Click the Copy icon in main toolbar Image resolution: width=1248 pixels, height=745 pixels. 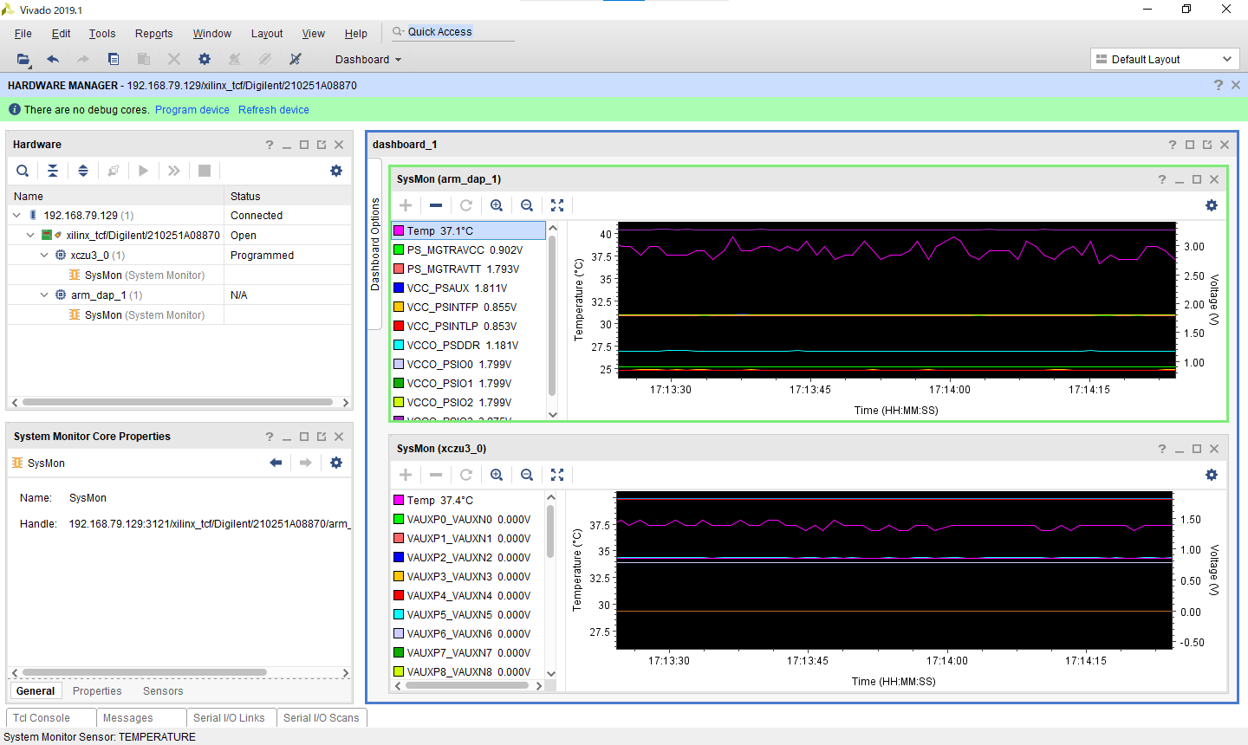click(114, 59)
